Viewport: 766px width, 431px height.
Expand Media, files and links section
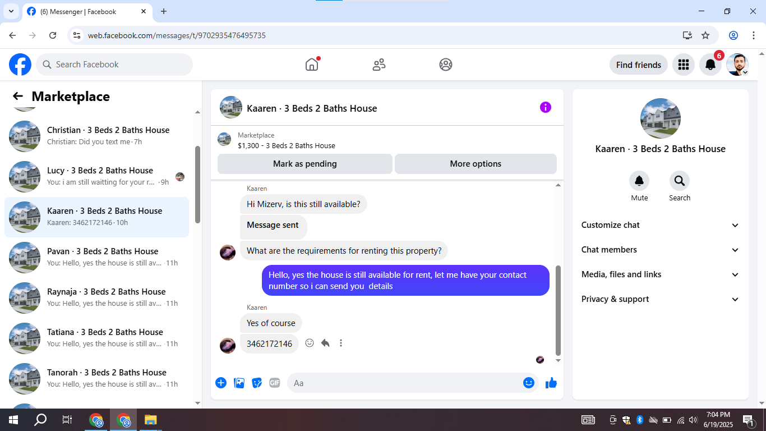[x=661, y=274]
